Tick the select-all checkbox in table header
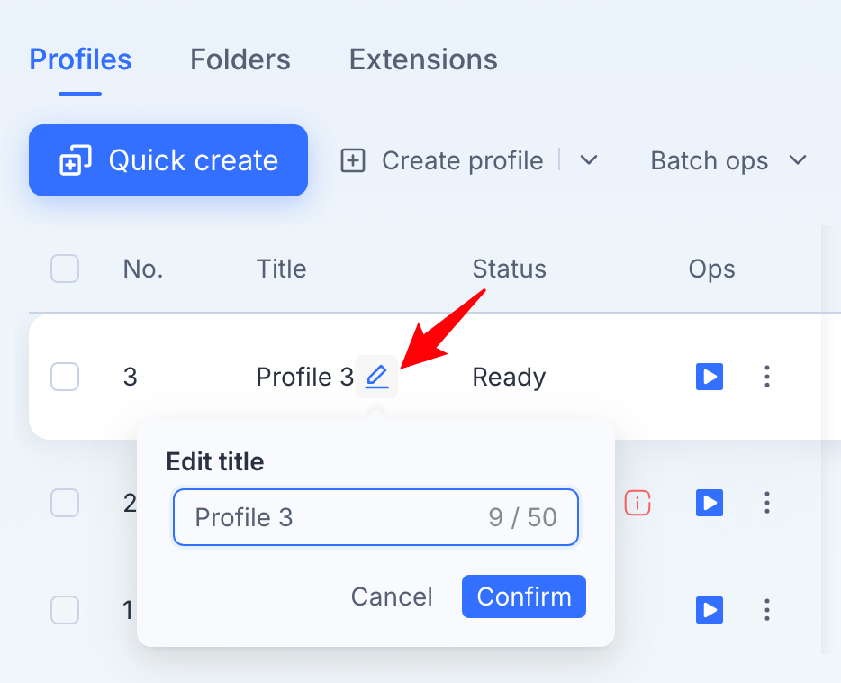Image resolution: width=841 pixels, height=683 pixels. (65, 269)
